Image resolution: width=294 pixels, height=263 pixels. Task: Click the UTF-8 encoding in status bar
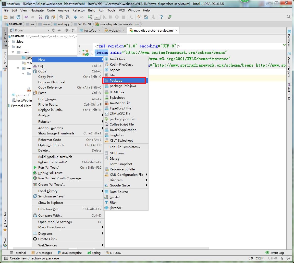(273, 258)
